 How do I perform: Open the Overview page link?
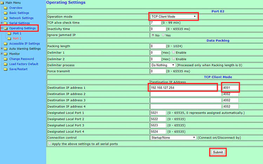tap(16, 8)
